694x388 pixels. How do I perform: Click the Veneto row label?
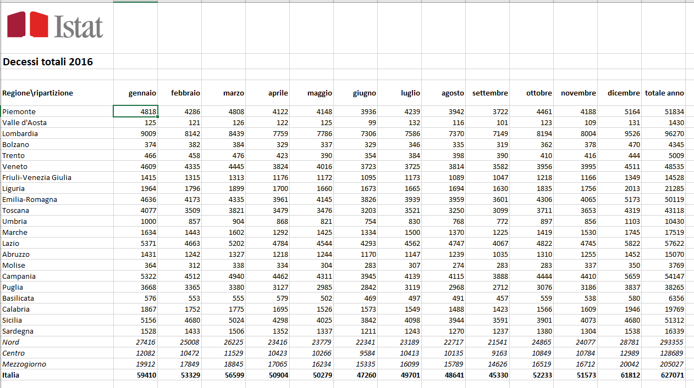[15, 166]
